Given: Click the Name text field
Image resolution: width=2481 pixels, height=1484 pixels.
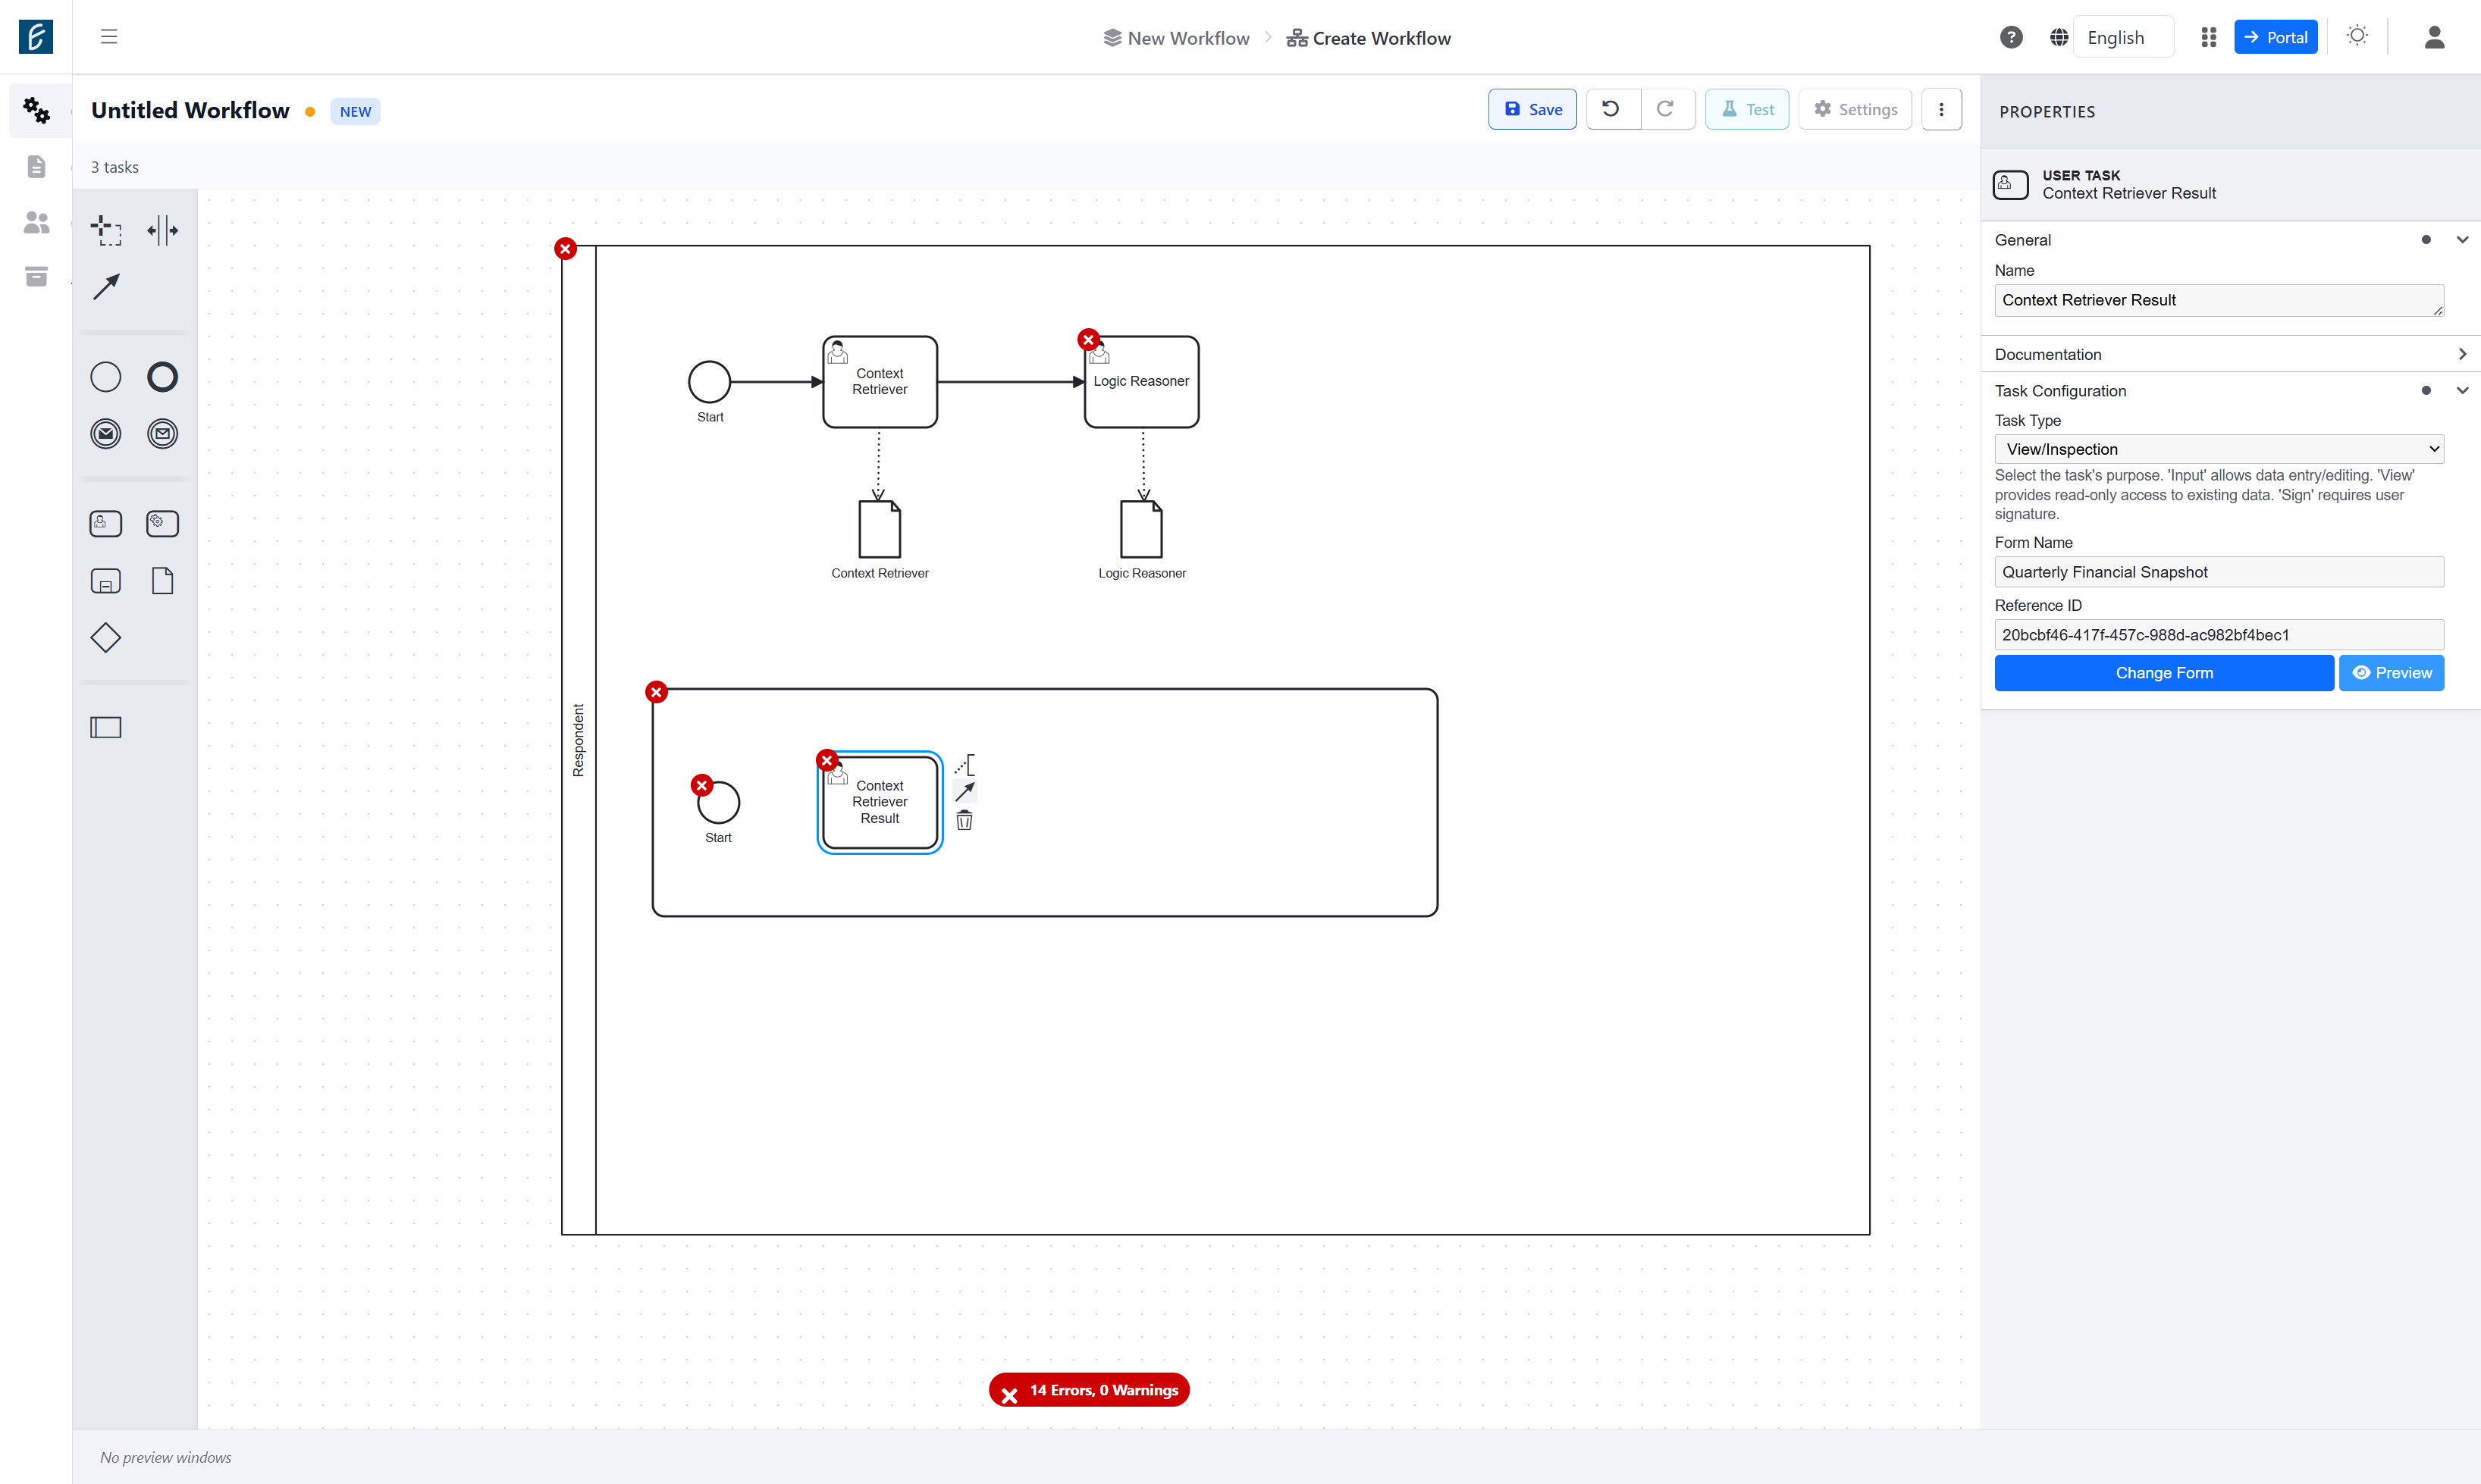Looking at the screenshot, I should pos(2219,300).
